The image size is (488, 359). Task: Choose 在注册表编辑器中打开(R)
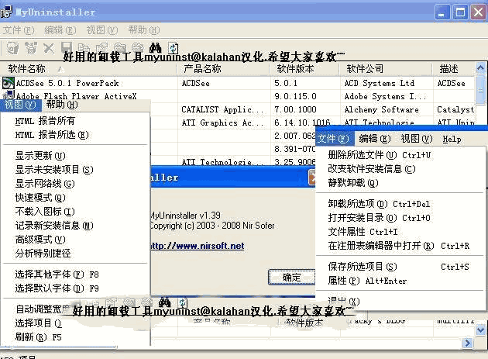click(x=398, y=246)
